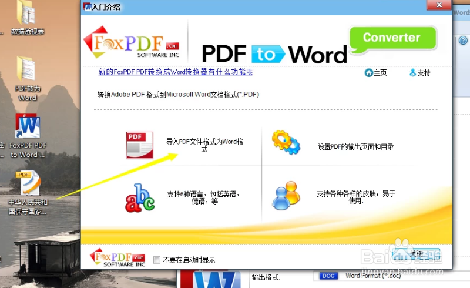Click 支持6种语言，包括英语，德语，等 text

203,197
